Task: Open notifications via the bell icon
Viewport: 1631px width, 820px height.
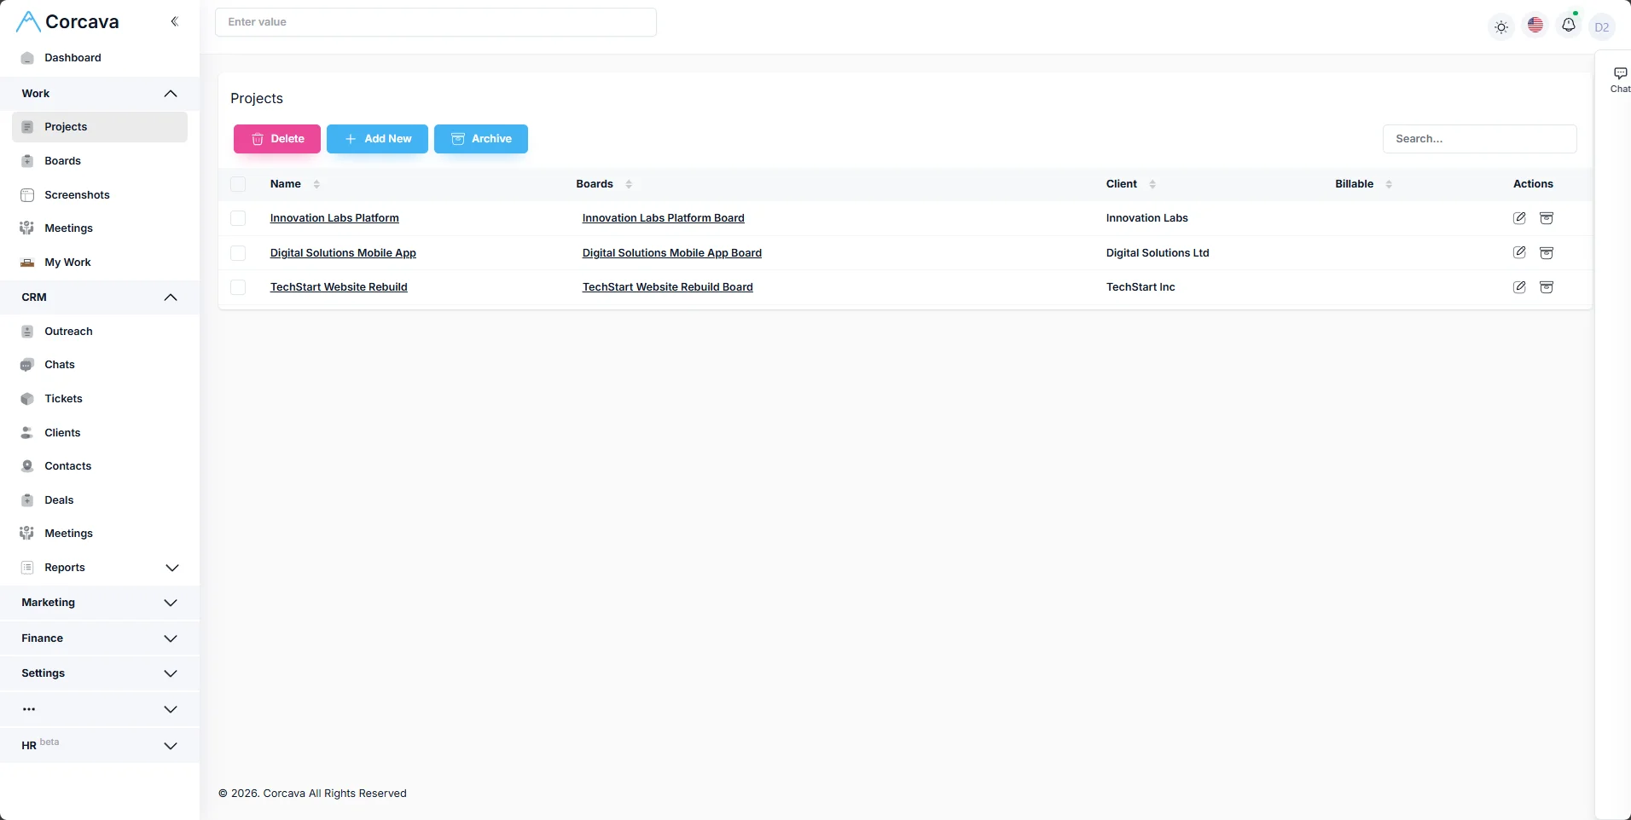Action: point(1568,26)
